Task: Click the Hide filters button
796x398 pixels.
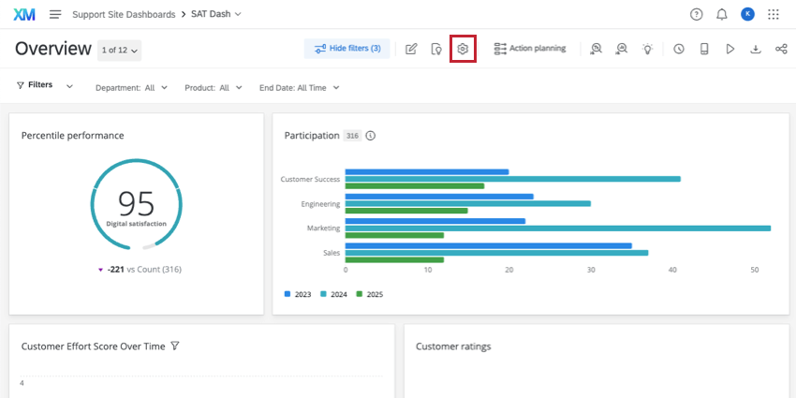Action: click(347, 49)
